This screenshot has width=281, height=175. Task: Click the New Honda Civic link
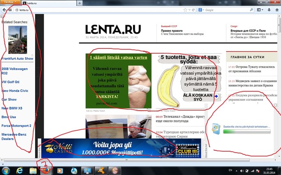point(15,91)
